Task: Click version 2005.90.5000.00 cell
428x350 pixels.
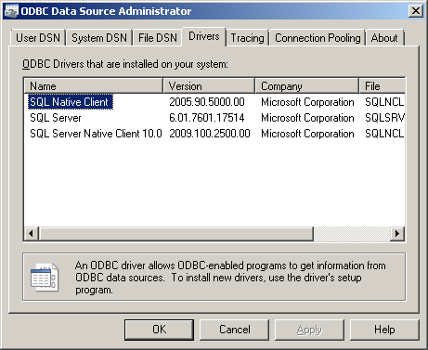Action: [x=207, y=102]
